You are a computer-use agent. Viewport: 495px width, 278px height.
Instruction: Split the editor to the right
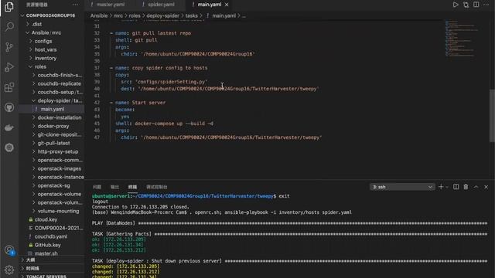(x=476, y=5)
